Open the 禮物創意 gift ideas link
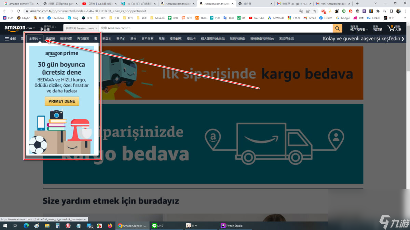Image resolution: width=410 pixels, height=230 pixels. (x=176, y=39)
